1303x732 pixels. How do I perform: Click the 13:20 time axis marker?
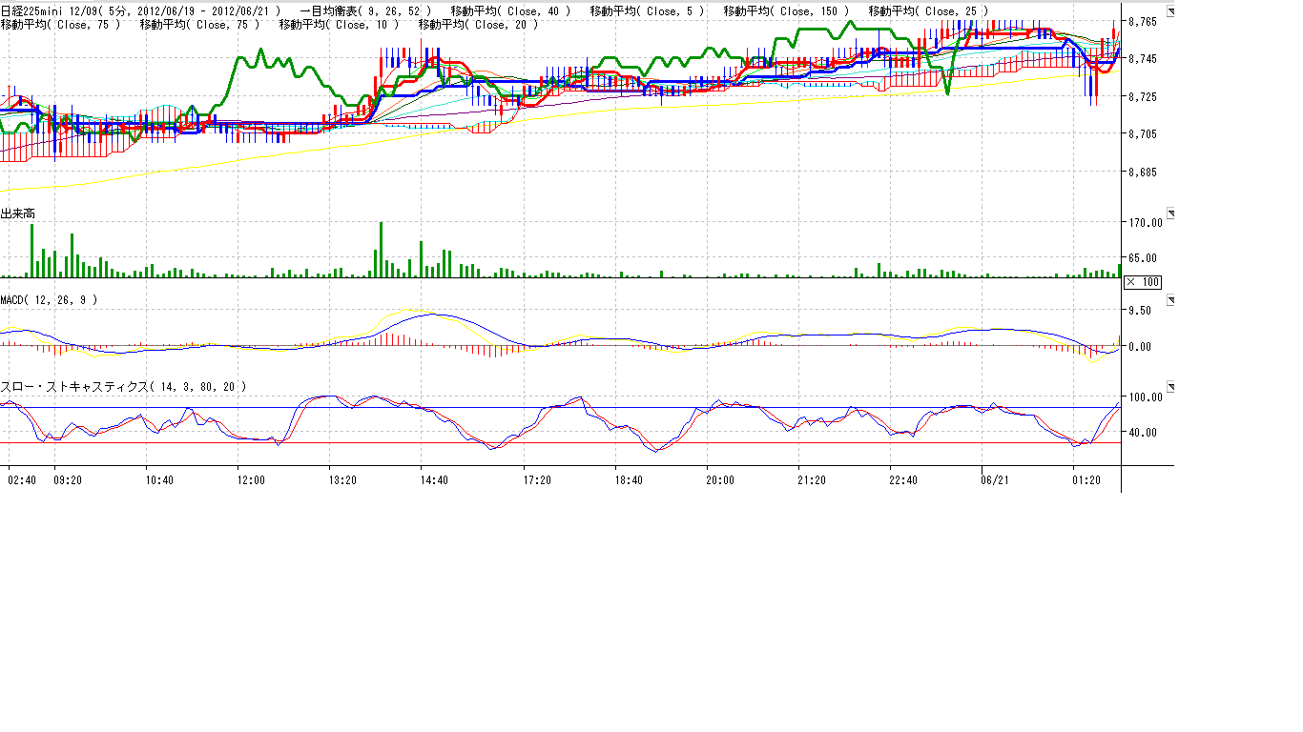click(x=342, y=480)
